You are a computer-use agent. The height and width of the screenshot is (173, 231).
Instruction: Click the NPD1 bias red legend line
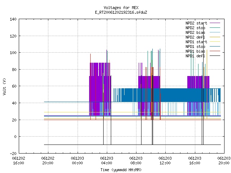coord(215,51)
